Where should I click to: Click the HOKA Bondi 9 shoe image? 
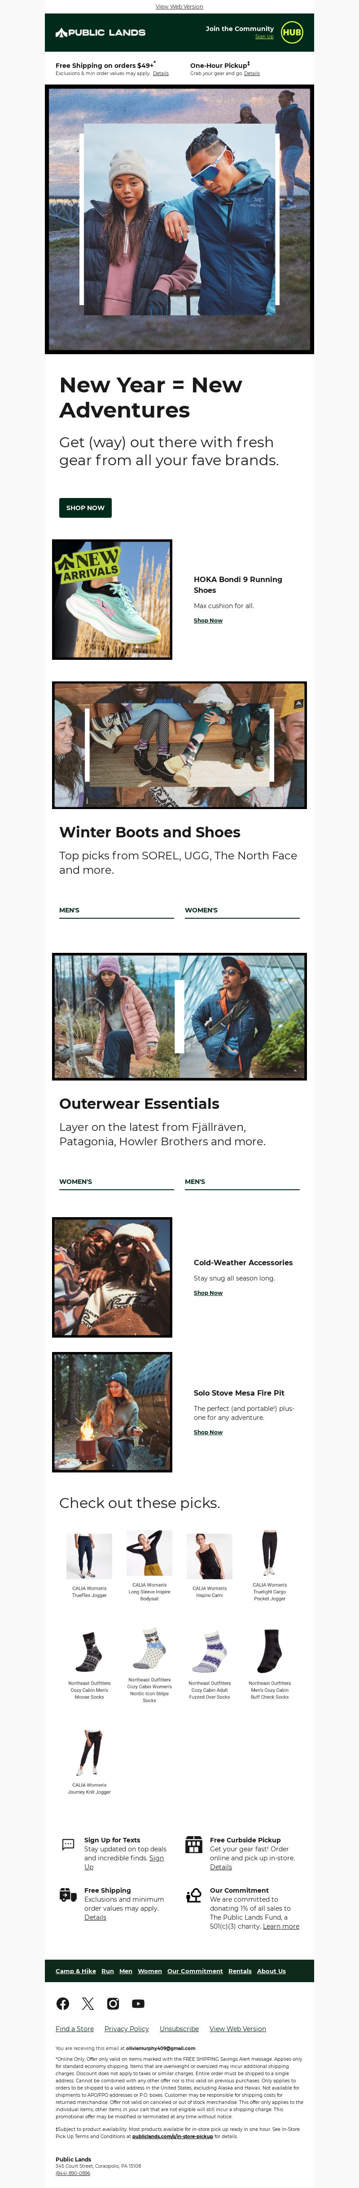[112, 600]
